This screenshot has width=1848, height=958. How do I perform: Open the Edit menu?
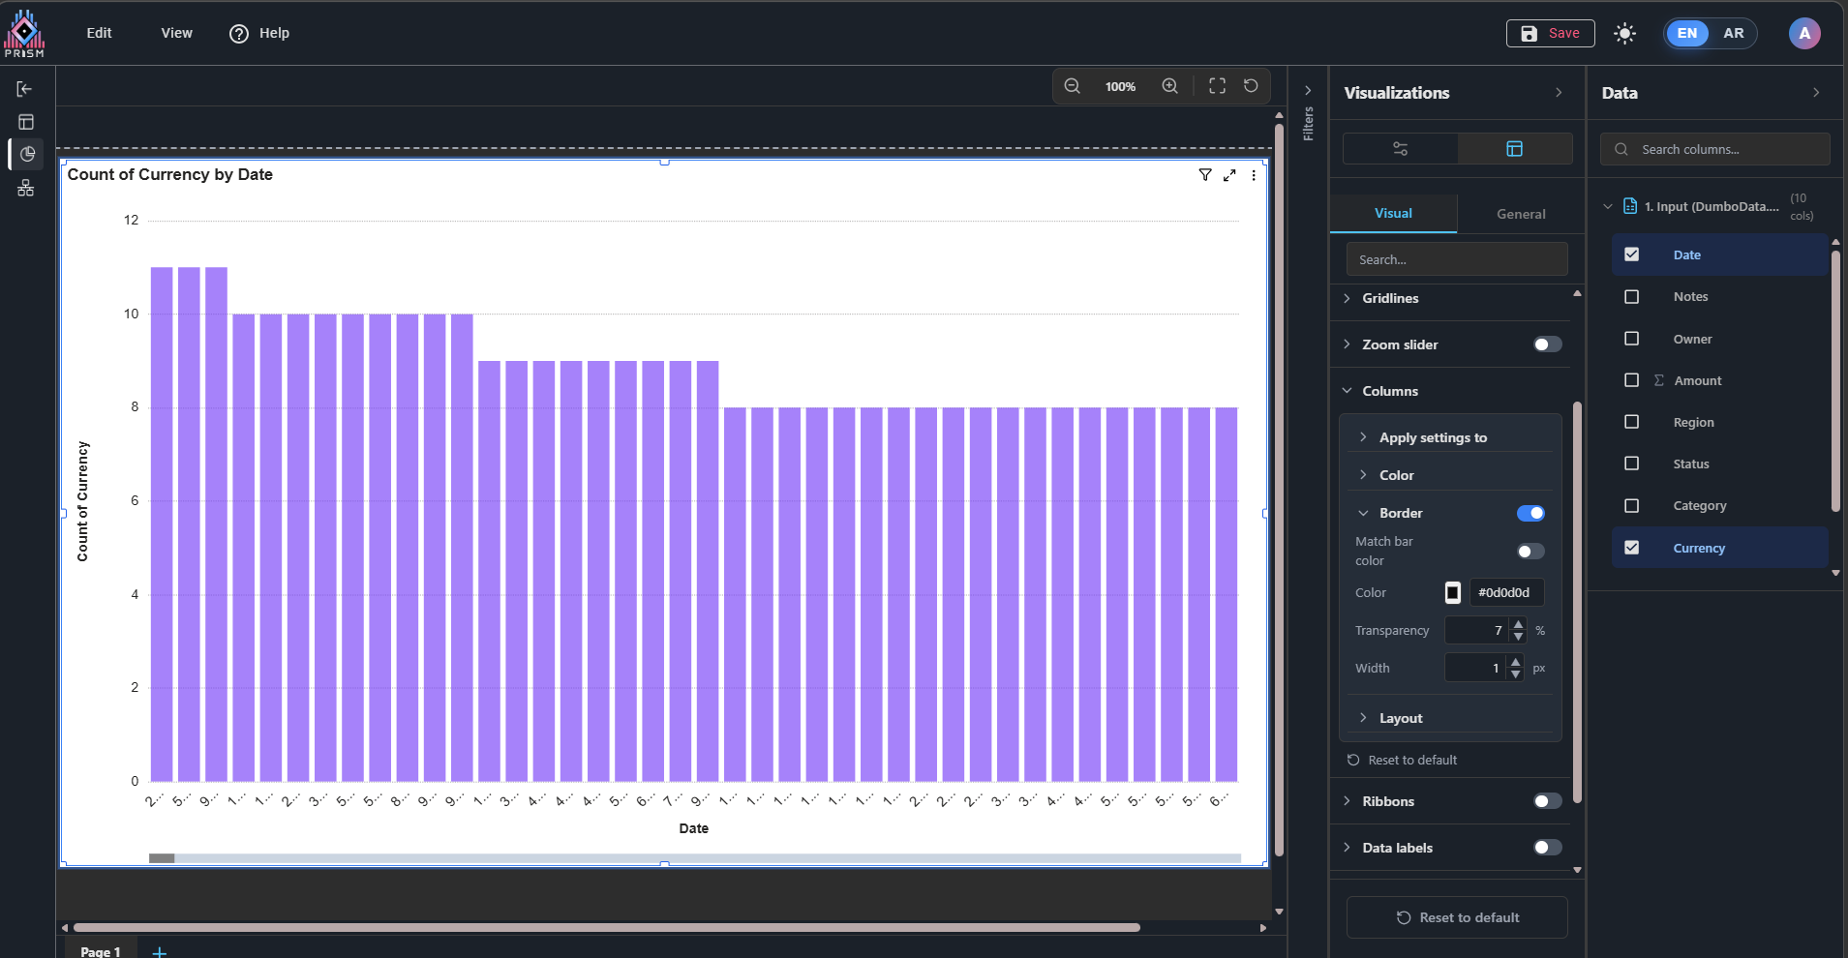[x=99, y=33]
